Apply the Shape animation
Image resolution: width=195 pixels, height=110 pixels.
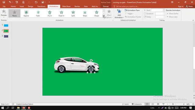[97, 13]
